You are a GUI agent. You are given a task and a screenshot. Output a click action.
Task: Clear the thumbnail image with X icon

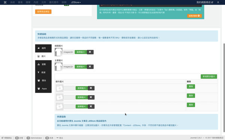[x=90, y=52]
